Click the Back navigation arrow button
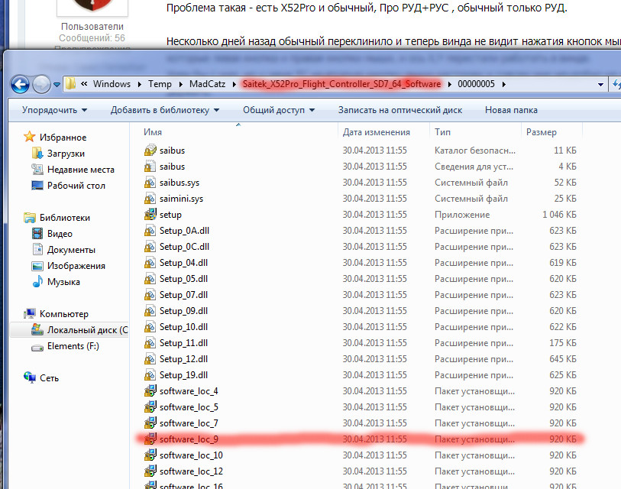621x489 pixels. point(20,84)
